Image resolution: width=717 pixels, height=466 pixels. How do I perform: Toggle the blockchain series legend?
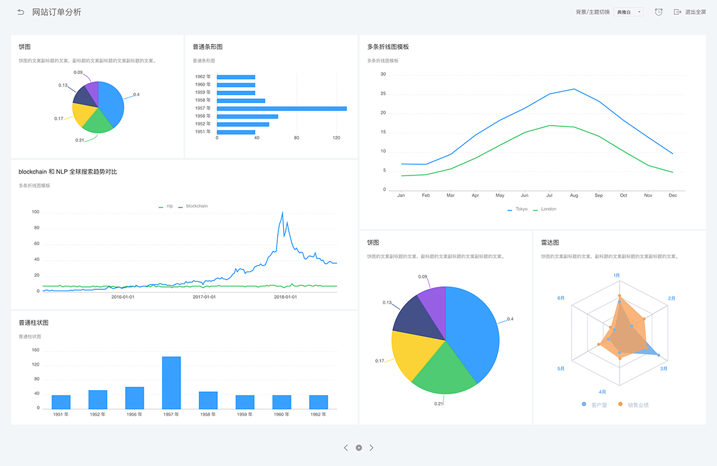tap(193, 206)
